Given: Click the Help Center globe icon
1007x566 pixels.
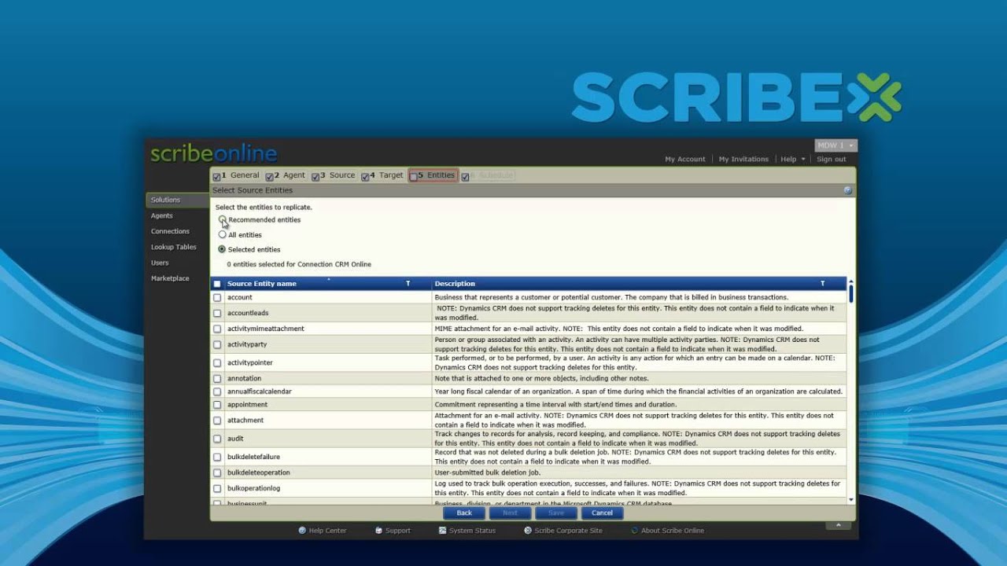Looking at the screenshot, I should (302, 531).
